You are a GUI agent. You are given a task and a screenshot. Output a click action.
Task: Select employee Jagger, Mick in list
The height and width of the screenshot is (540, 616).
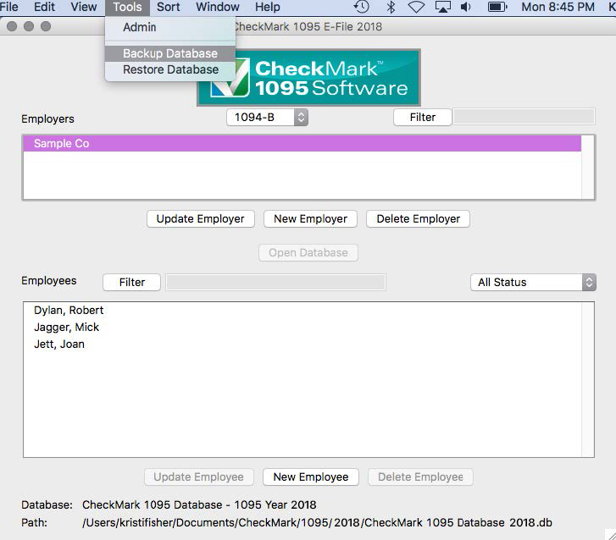tap(67, 328)
